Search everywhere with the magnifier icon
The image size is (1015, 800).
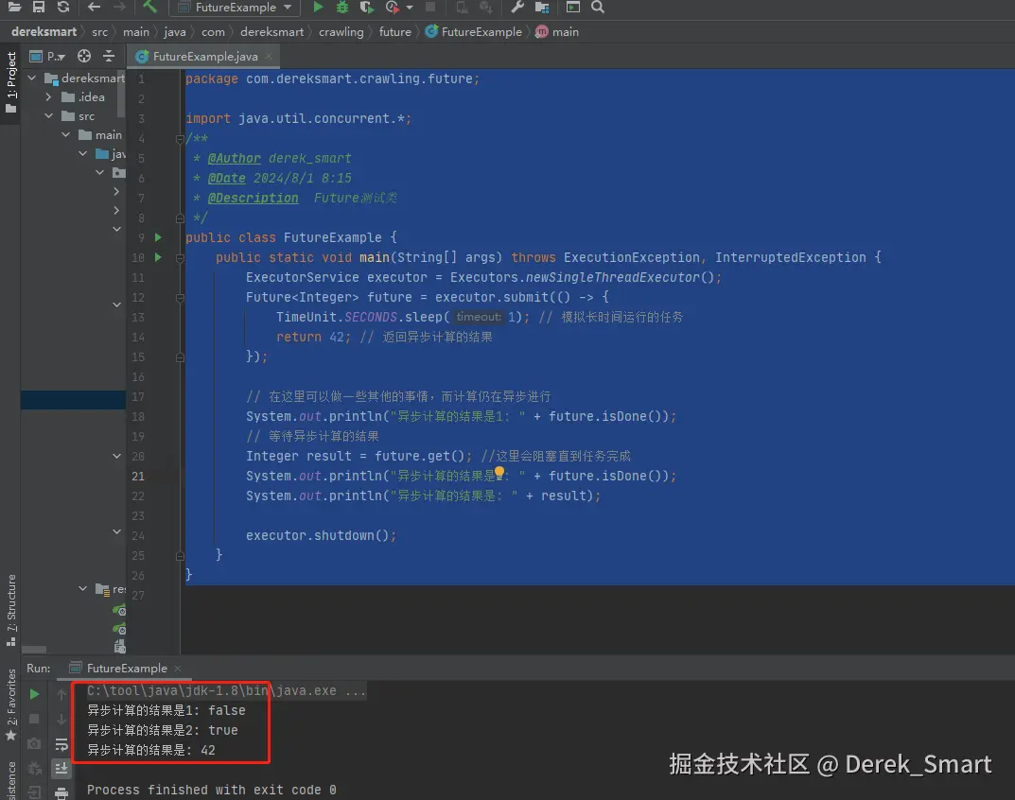coord(598,8)
